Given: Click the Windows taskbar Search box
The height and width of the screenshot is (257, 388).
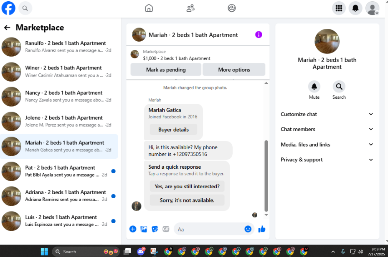Looking at the screenshot, I should coord(86,252).
